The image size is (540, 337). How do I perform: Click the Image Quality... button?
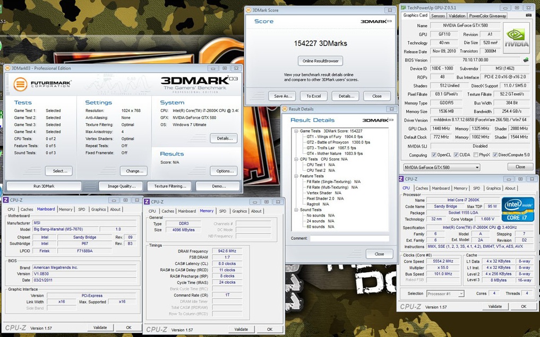coord(121,186)
